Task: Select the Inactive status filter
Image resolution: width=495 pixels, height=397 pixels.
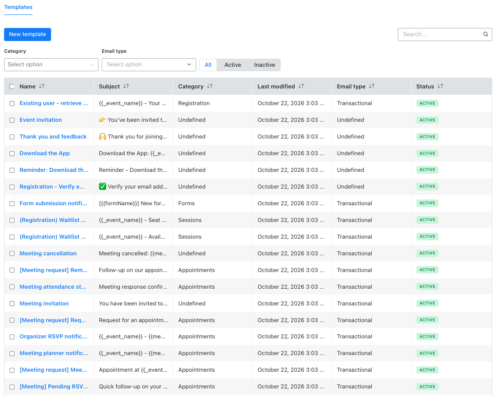Action: coord(264,65)
